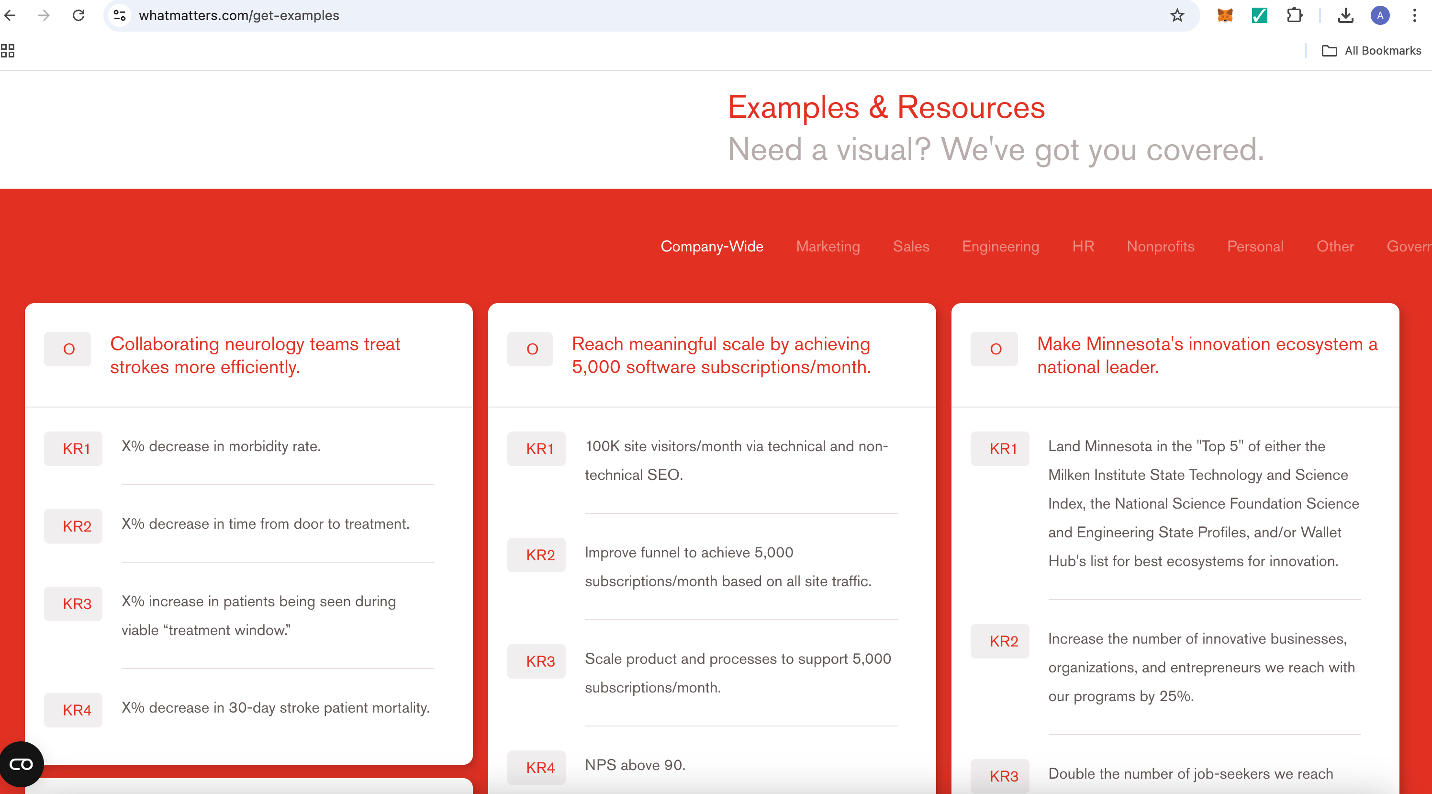The height and width of the screenshot is (794, 1432).
Task: Click the KR4 badge beside stroke patient mortality
Action: tap(73, 710)
